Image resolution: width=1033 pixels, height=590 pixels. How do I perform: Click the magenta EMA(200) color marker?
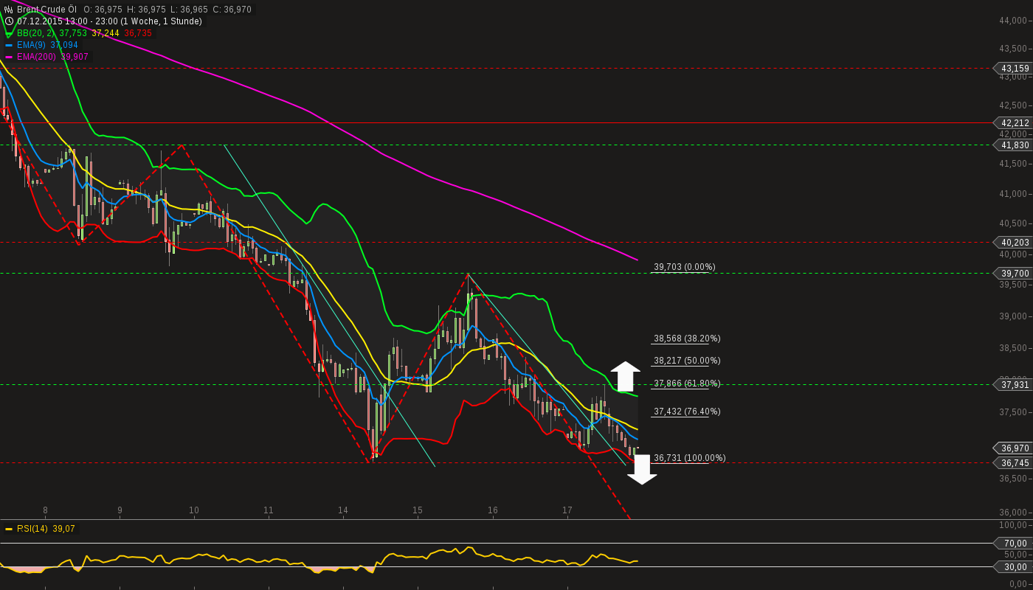click(x=9, y=57)
